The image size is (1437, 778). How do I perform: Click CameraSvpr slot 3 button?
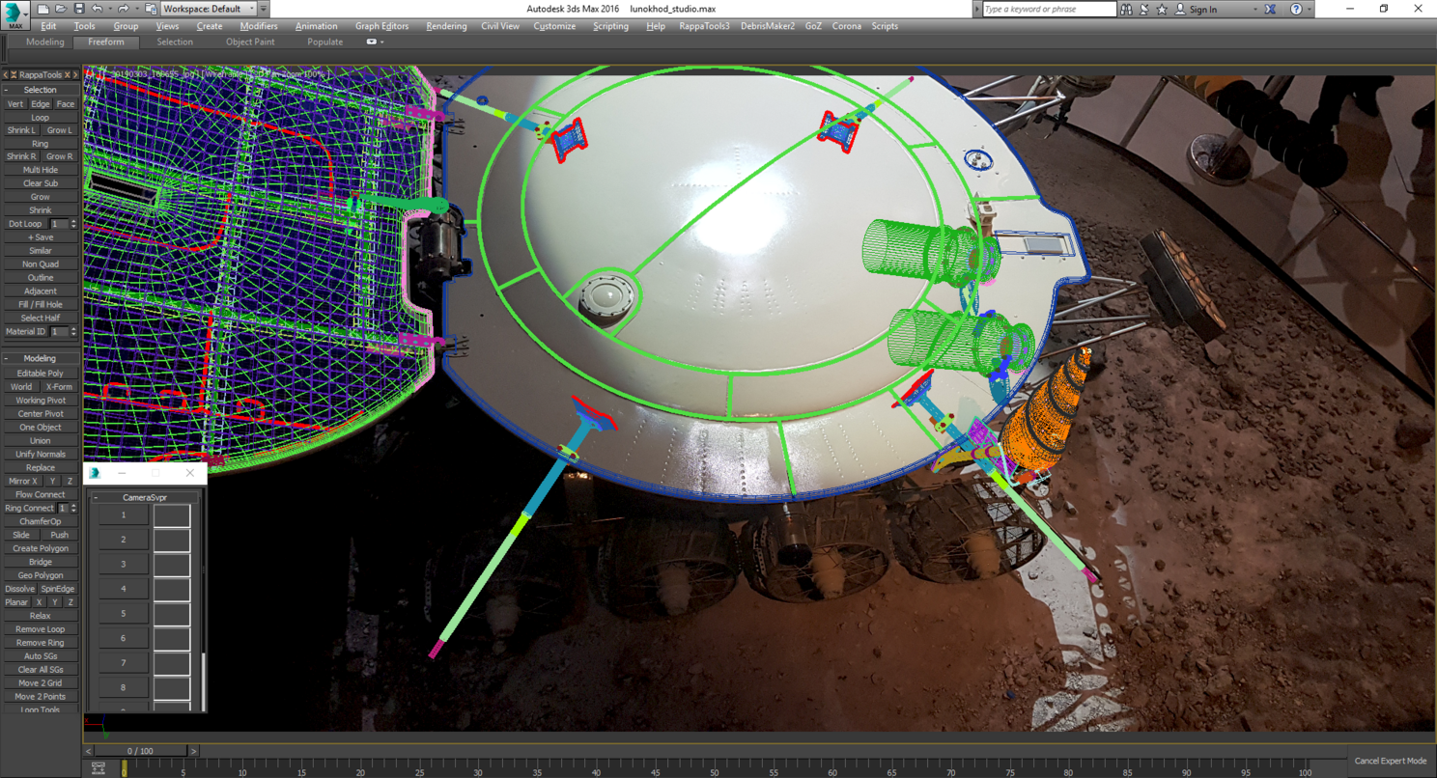click(124, 564)
